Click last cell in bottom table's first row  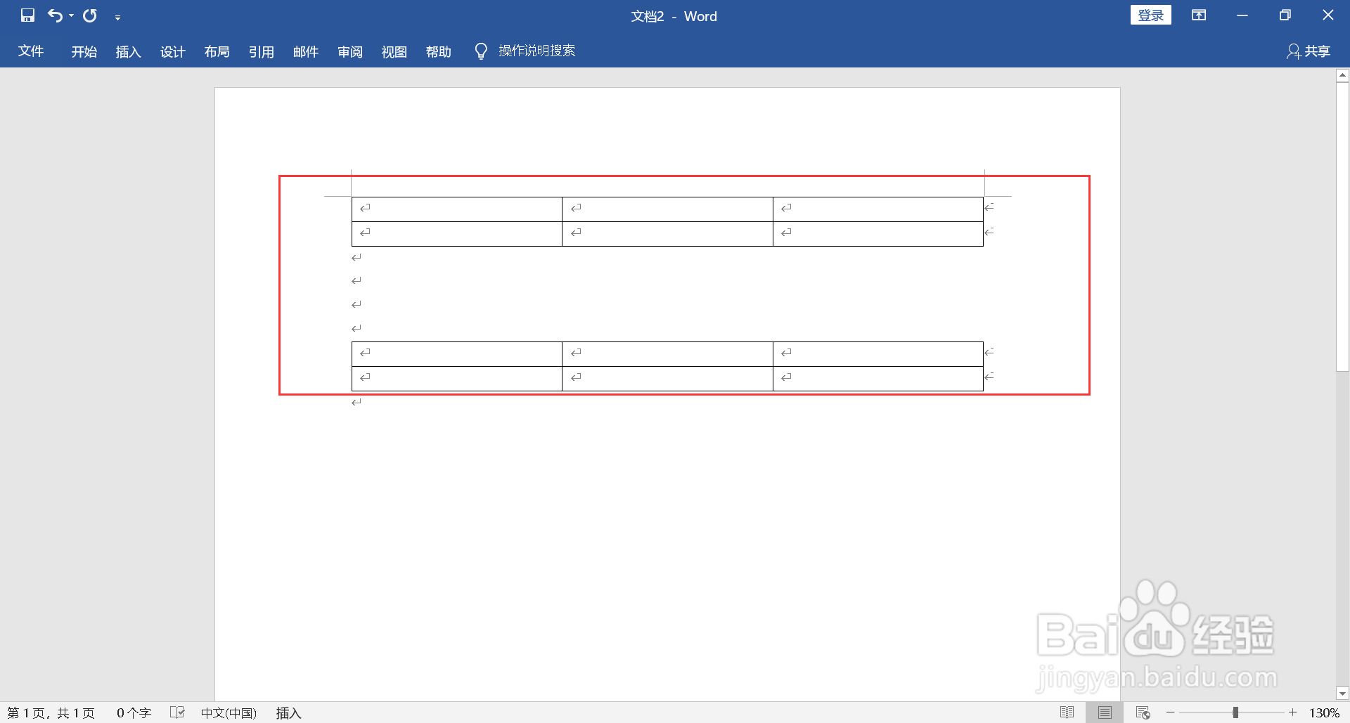point(878,354)
